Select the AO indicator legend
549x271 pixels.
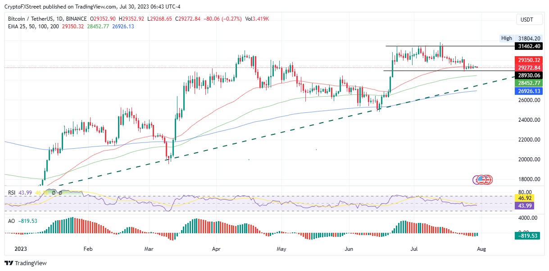[22, 221]
